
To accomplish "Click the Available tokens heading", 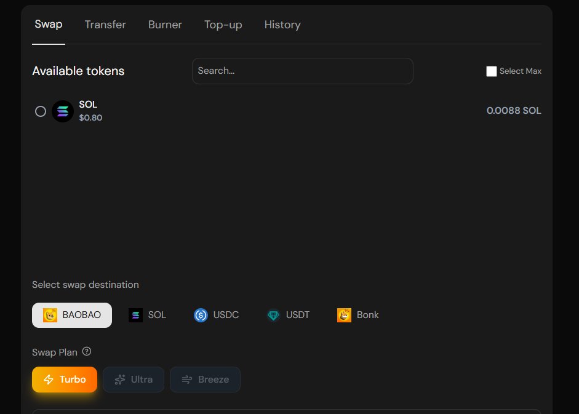I will (x=78, y=71).
